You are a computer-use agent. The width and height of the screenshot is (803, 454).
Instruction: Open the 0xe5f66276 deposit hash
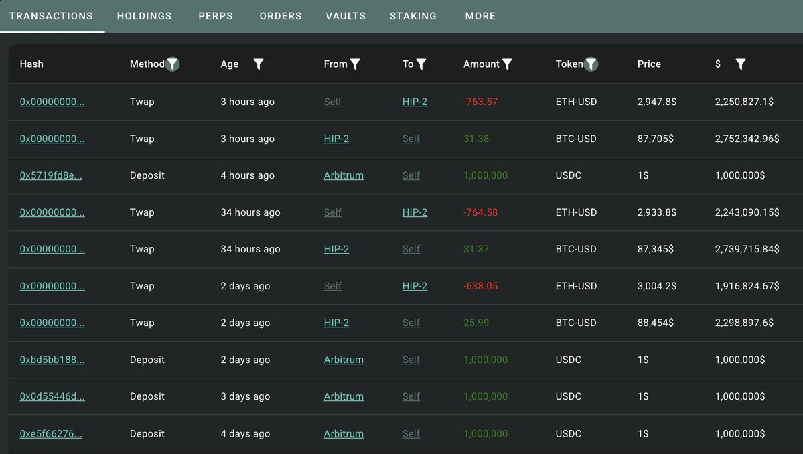coord(51,433)
